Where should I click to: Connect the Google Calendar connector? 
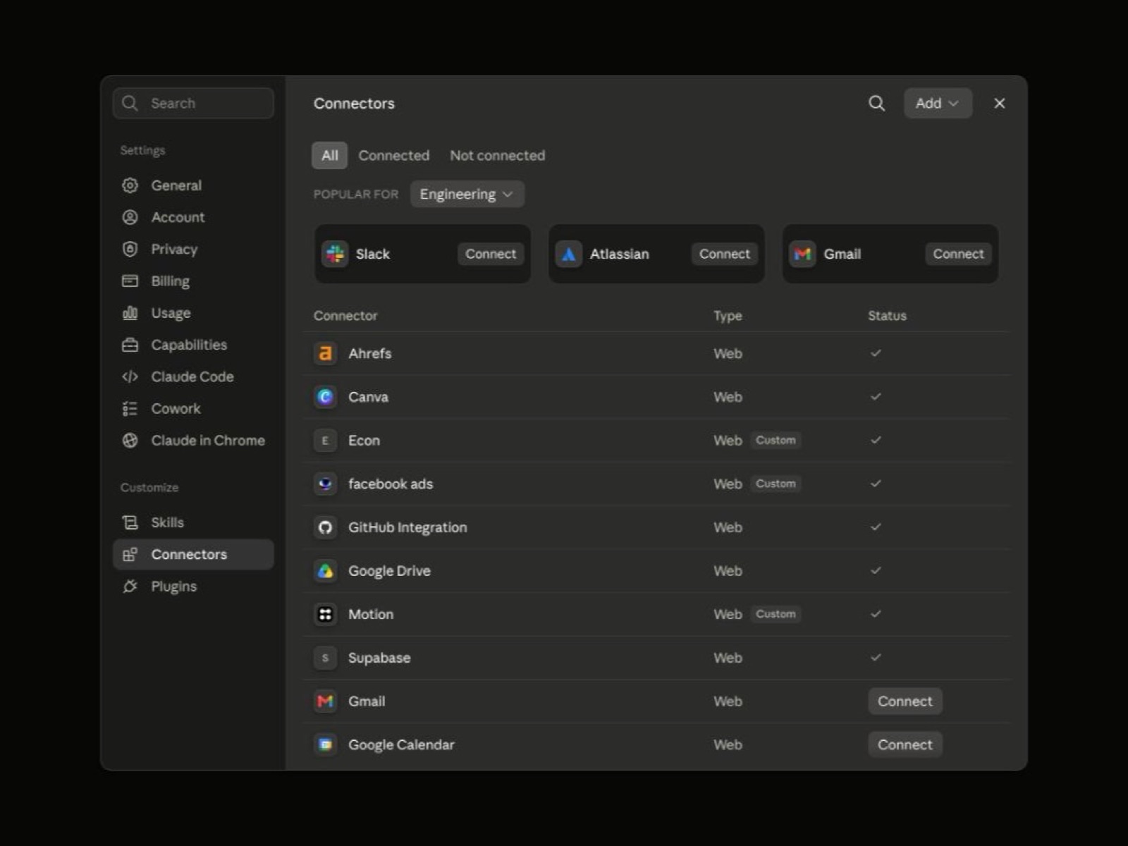point(905,744)
